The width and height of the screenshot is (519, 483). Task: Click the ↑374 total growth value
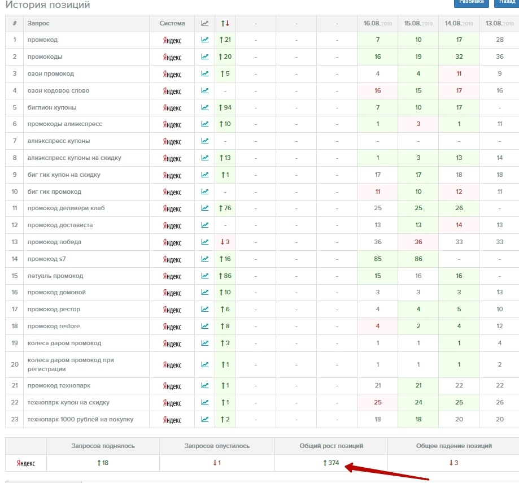(x=331, y=463)
